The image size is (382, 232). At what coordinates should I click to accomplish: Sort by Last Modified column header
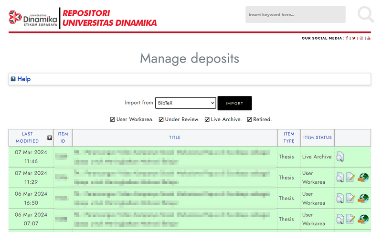pyautogui.click(x=27, y=137)
